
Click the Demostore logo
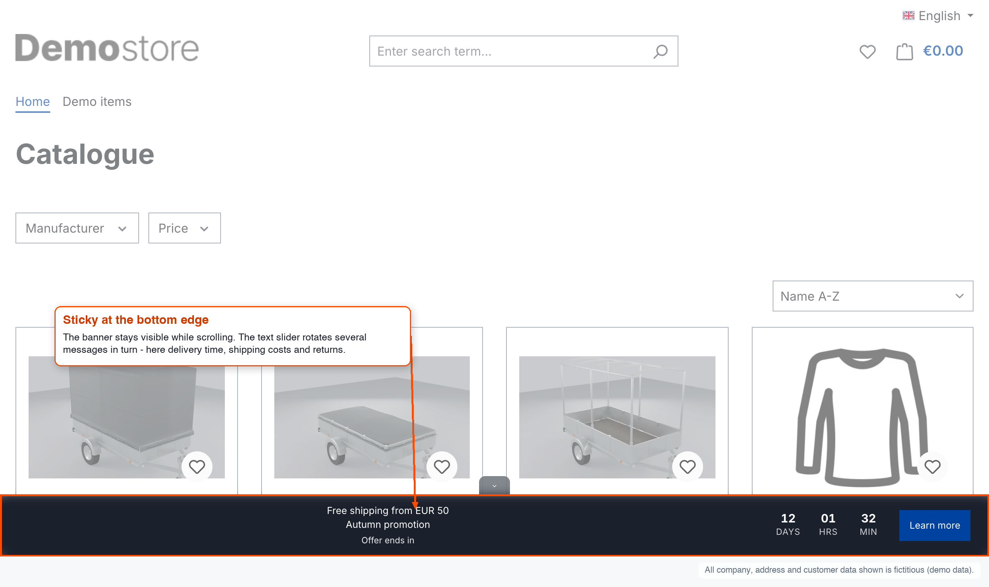click(107, 48)
